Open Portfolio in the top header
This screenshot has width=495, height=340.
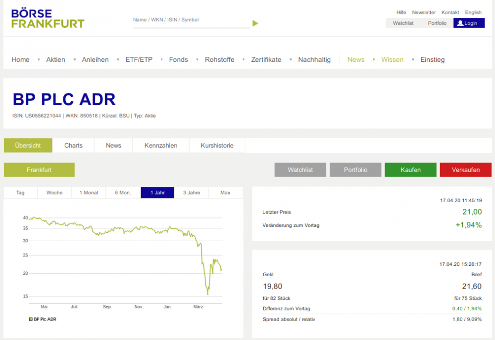437,23
